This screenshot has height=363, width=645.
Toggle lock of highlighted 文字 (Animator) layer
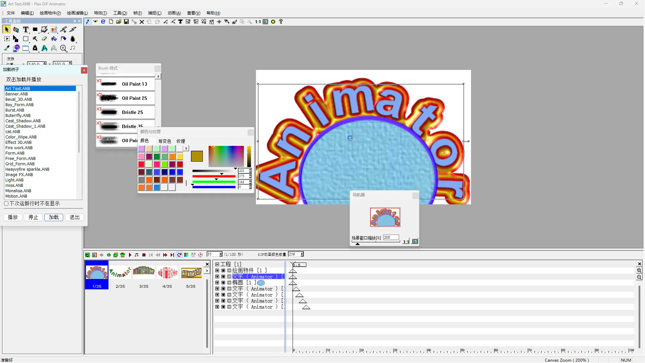(x=229, y=277)
